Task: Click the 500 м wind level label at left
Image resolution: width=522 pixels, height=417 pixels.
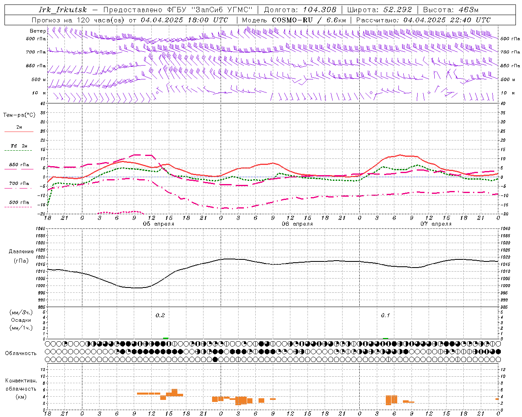Action: 39,79
